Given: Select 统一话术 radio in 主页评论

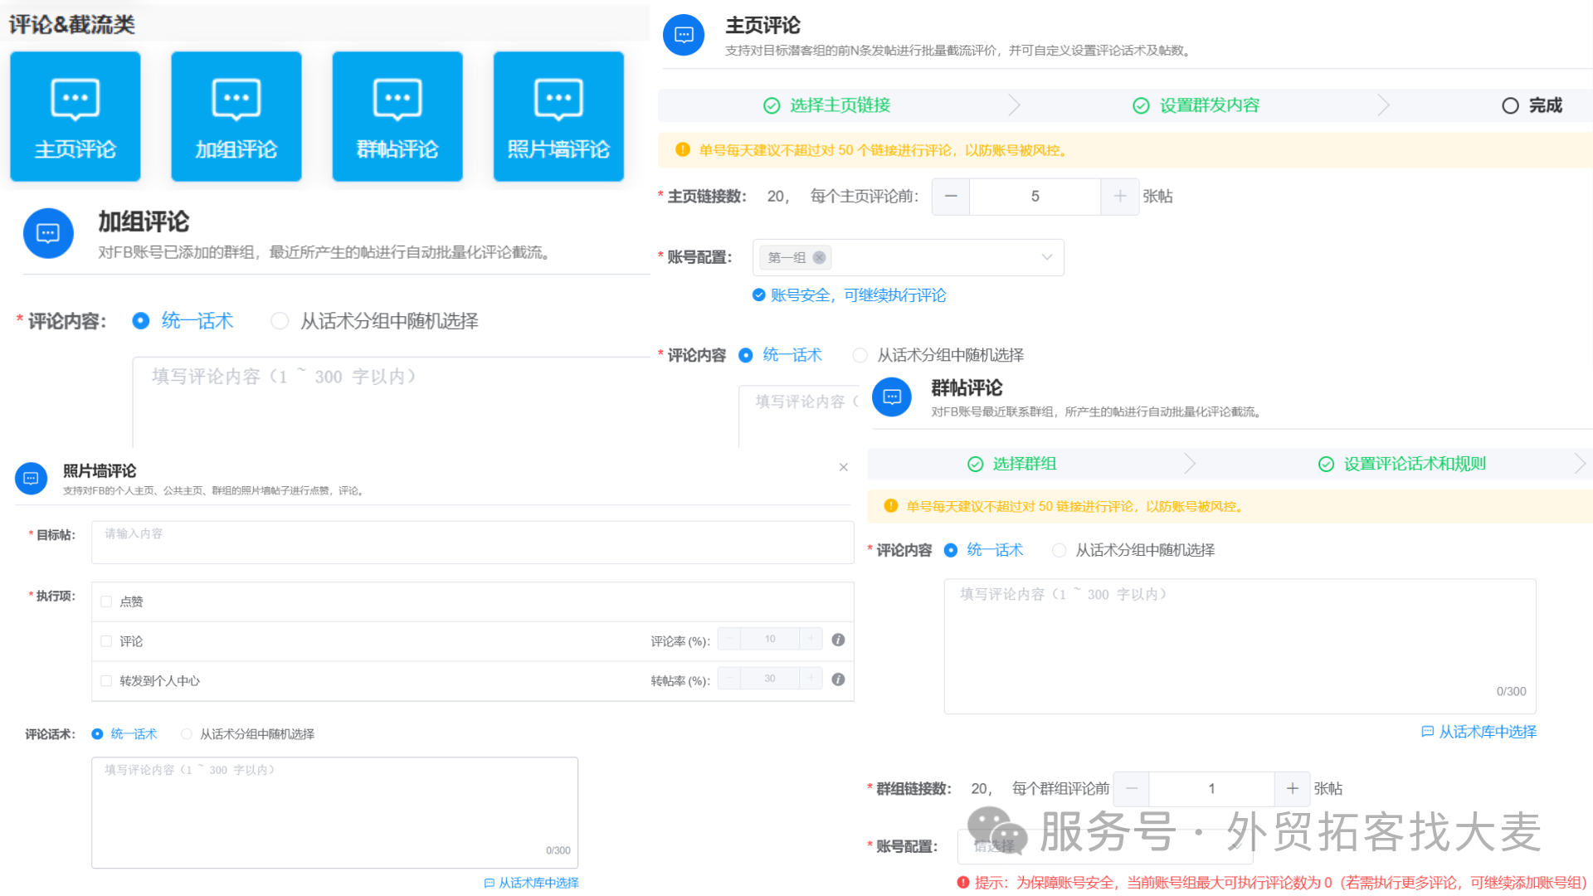Looking at the screenshot, I should click(x=745, y=355).
